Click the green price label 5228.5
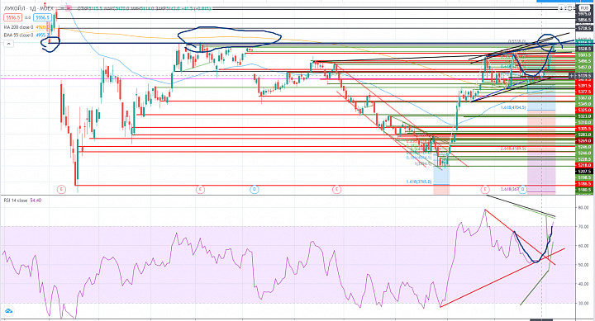595x321 pixels. [584, 159]
